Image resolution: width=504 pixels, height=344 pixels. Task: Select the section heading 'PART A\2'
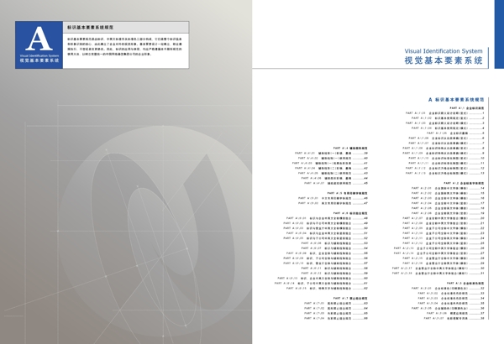464,183
